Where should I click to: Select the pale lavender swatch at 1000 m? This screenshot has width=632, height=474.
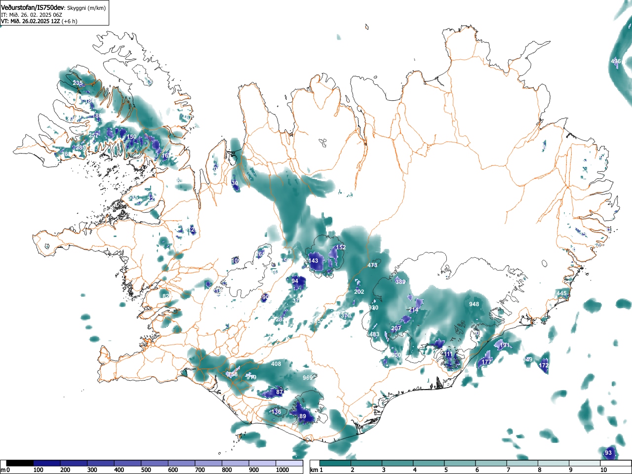pyautogui.click(x=289, y=463)
